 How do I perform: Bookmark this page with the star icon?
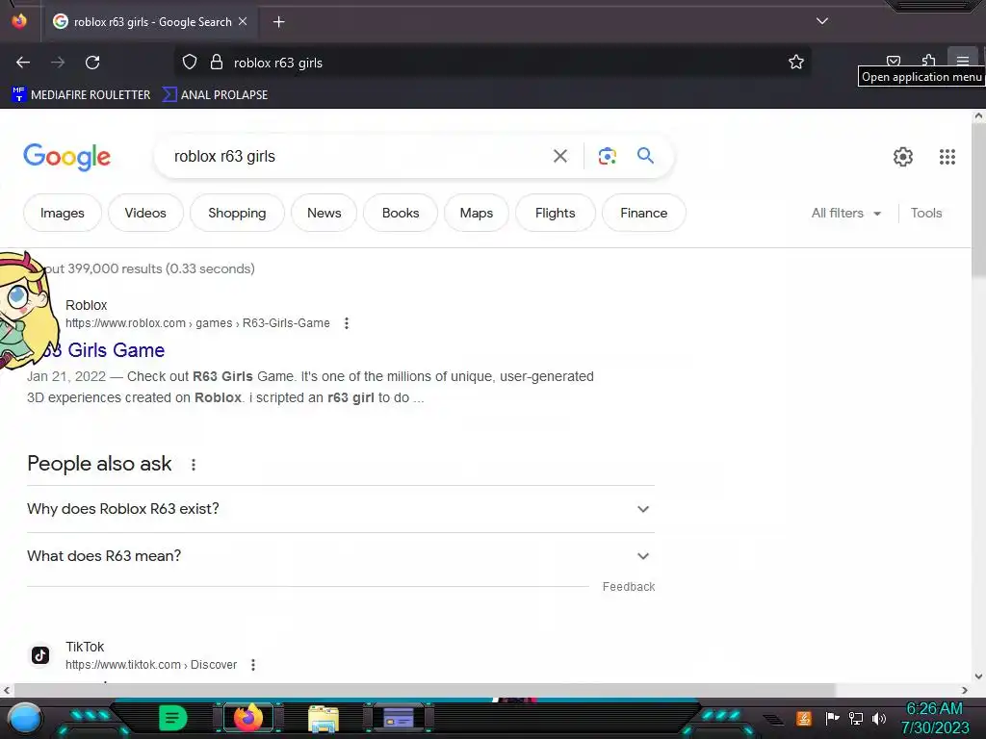pyautogui.click(x=796, y=63)
